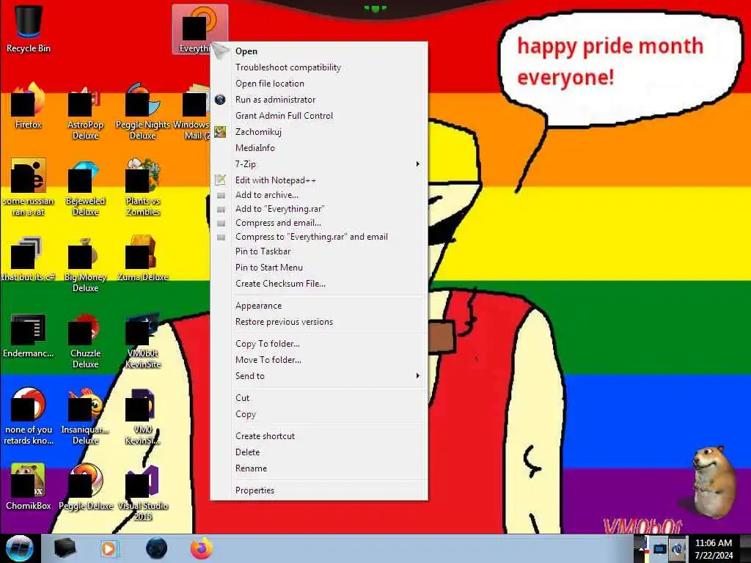Click the hamster desktop gadget
751x563 pixels.
(x=713, y=481)
